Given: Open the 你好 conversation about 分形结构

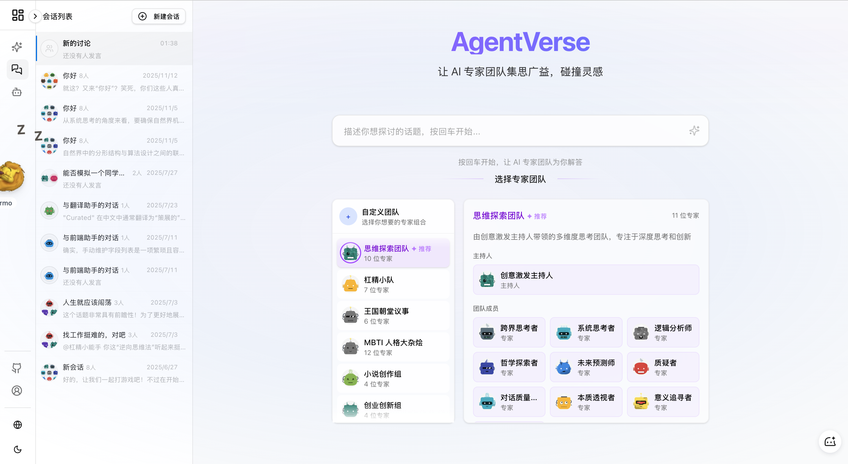Looking at the screenshot, I should pyautogui.click(x=114, y=146).
